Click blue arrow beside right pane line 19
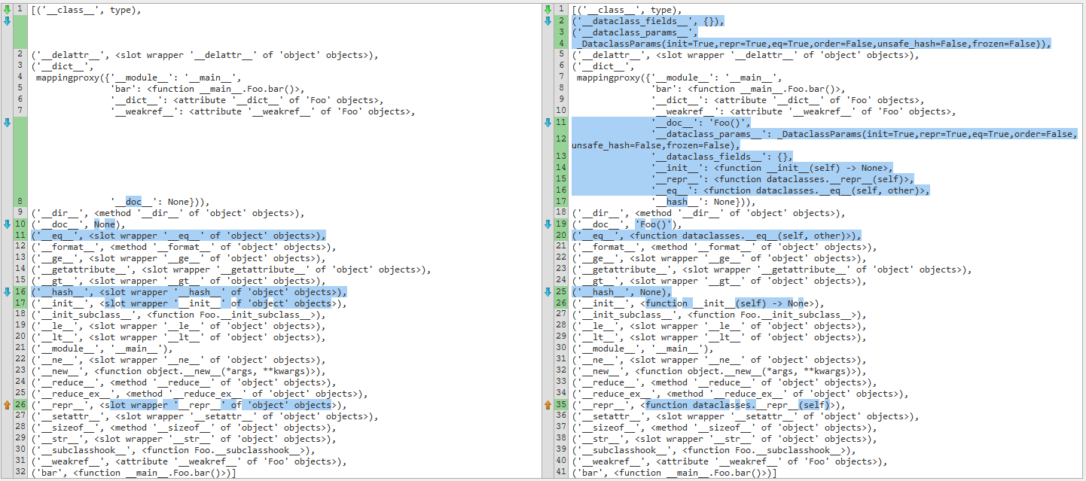 548,224
